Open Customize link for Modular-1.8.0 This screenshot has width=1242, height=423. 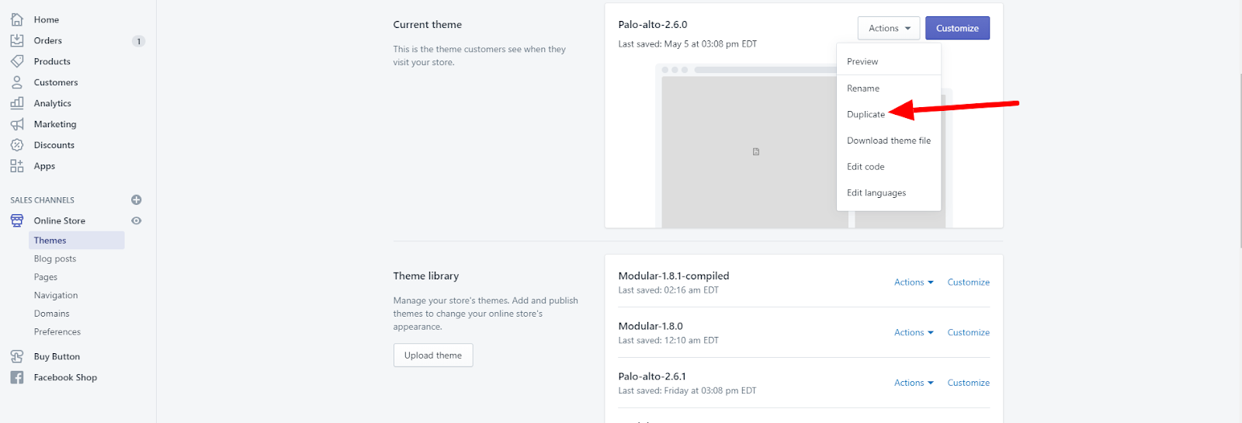[x=968, y=332]
